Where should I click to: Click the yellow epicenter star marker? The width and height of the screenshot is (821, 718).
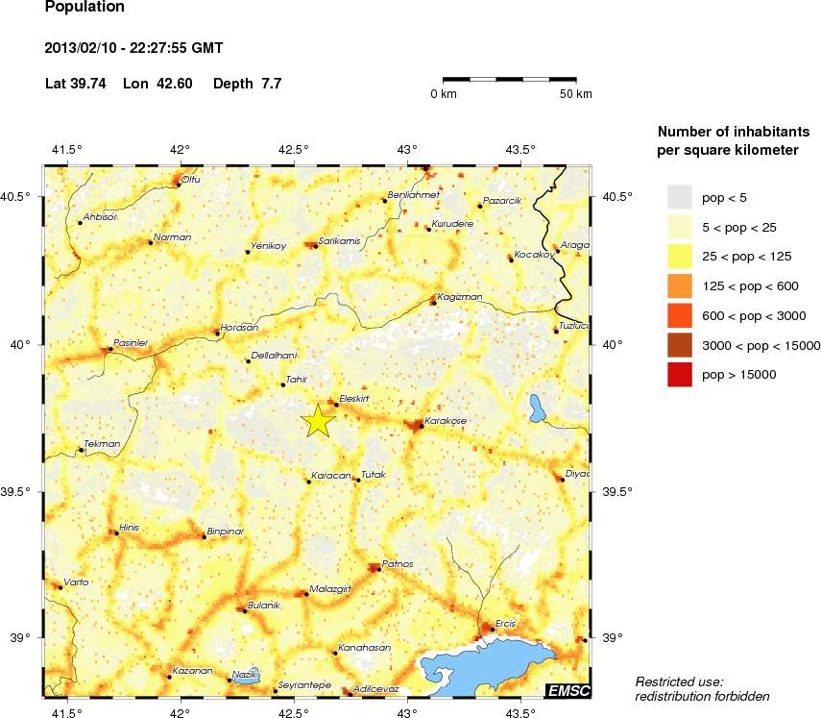tap(319, 420)
